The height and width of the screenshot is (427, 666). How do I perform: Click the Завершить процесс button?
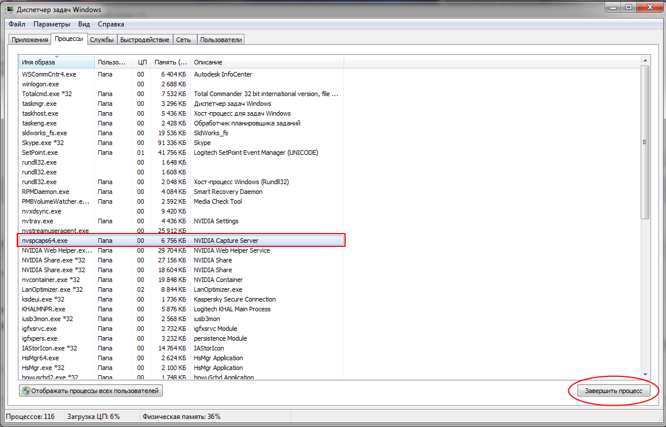(x=613, y=391)
